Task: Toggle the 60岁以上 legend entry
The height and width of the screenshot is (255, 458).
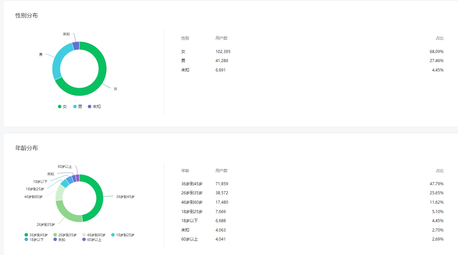Action: [92, 240]
